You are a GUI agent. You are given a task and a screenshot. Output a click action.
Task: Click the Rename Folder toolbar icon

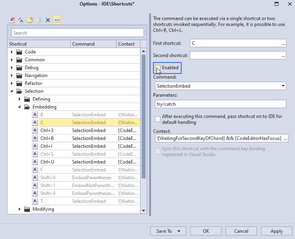(x=39, y=20)
